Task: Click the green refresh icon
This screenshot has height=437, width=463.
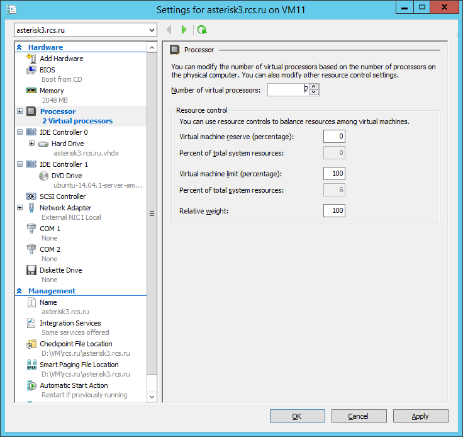Action: tap(202, 30)
